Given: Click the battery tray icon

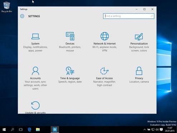Looking at the screenshot, I should 149,129.
